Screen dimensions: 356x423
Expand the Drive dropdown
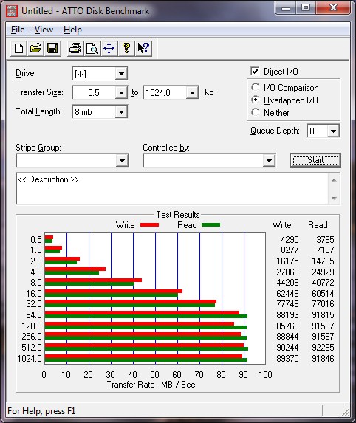(121, 73)
